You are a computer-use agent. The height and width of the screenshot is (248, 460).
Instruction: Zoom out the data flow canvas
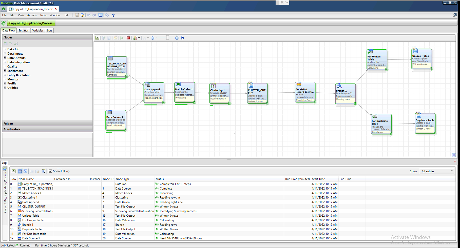[x=153, y=38]
